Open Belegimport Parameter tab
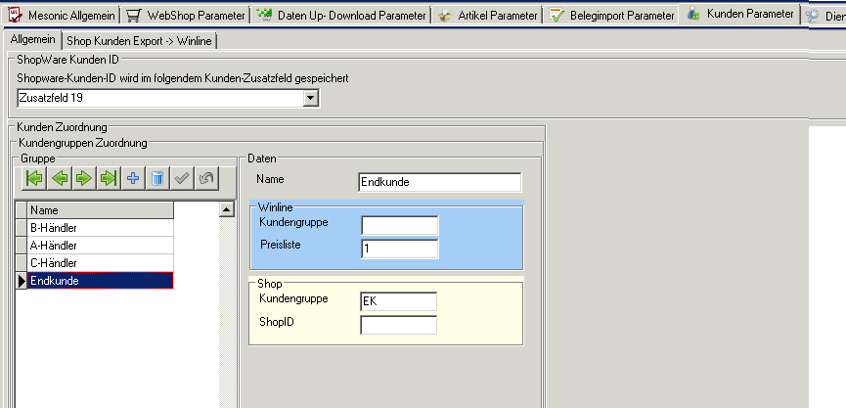This screenshot has width=846, height=408. pyautogui.click(x=612, y=16)
